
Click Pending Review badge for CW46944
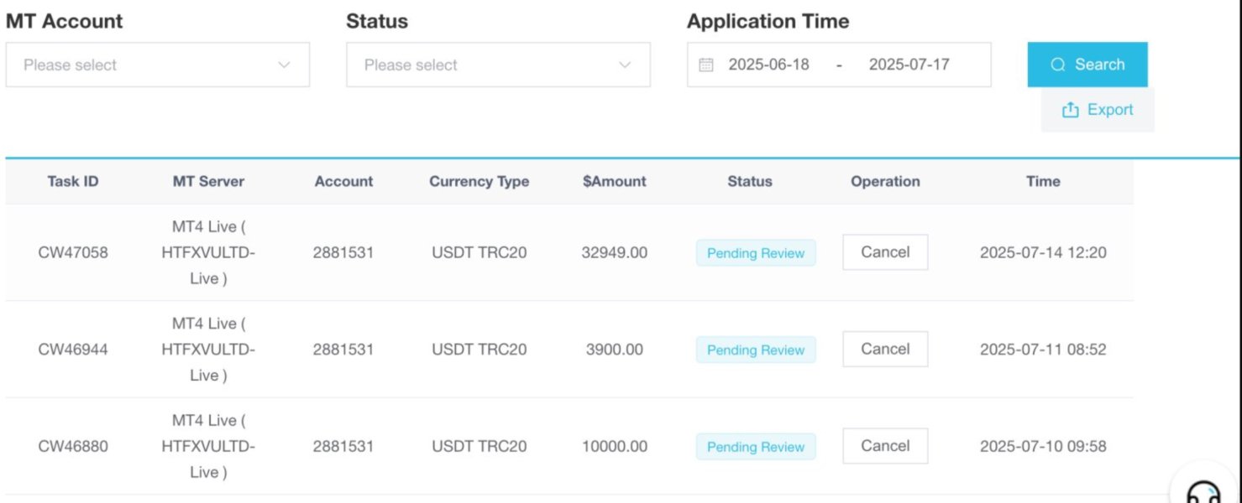tap(756, 350)
